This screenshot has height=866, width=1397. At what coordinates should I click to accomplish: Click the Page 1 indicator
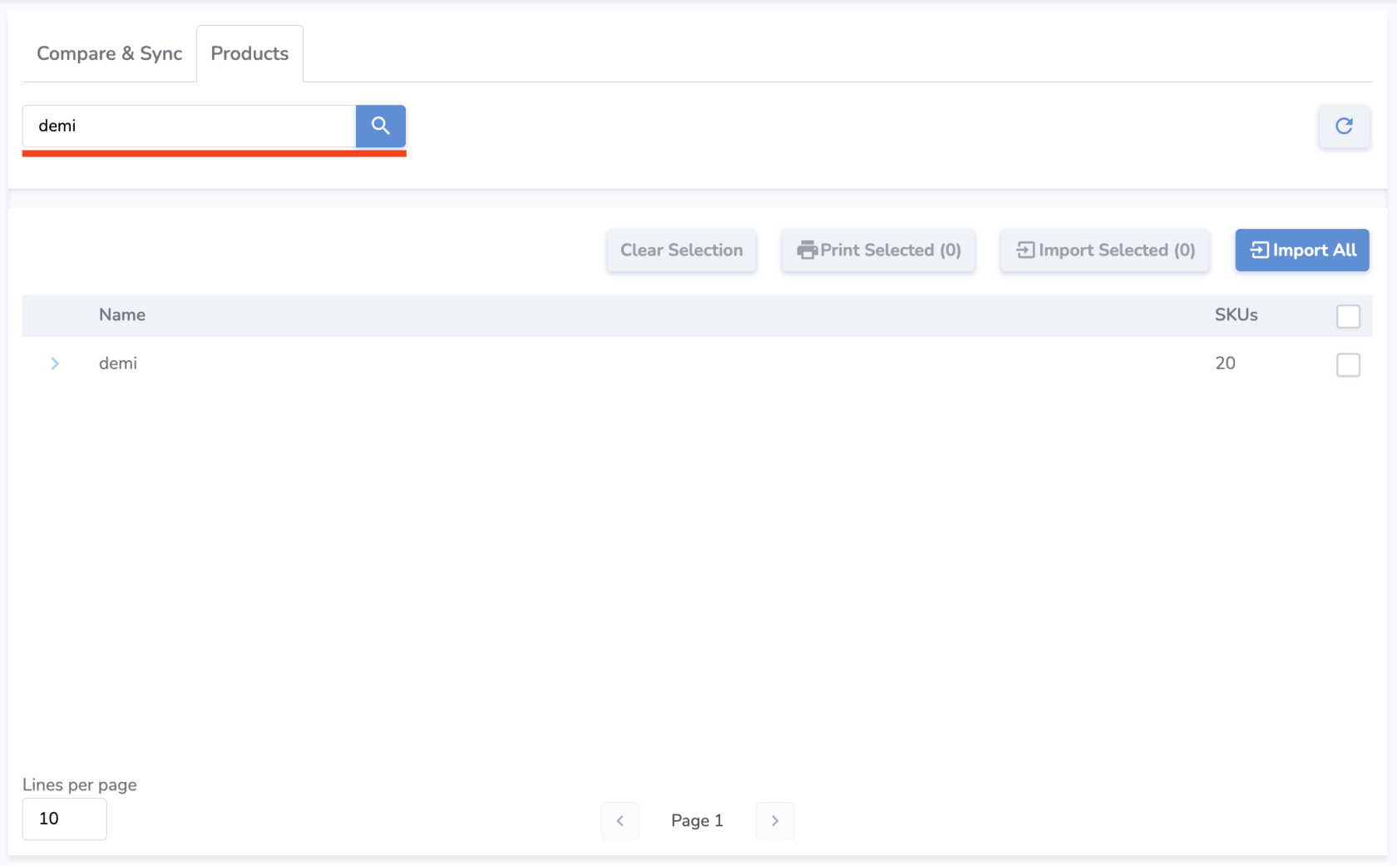(697, 821)
